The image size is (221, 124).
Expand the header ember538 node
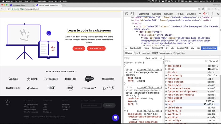click(132, 17)
